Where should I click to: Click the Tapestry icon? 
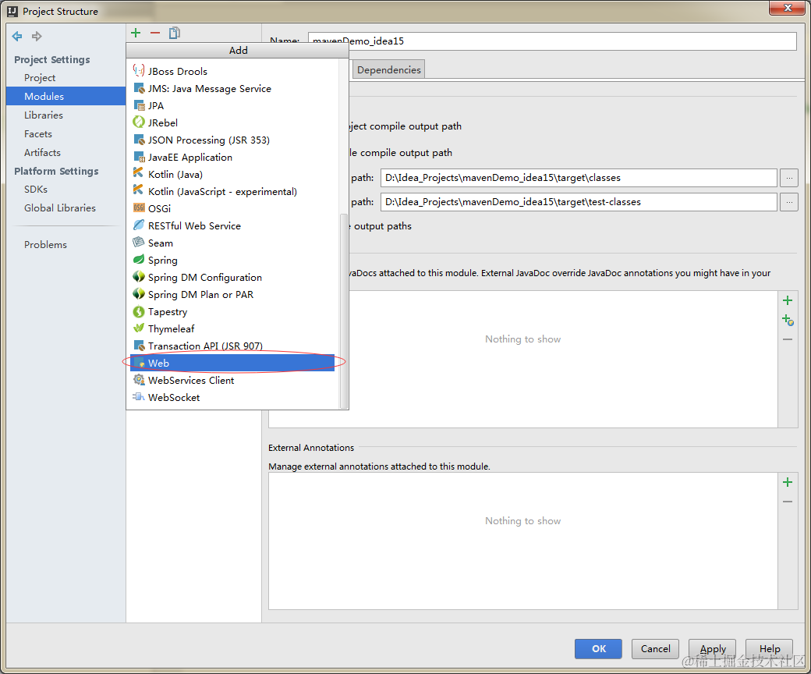point(139,311)
